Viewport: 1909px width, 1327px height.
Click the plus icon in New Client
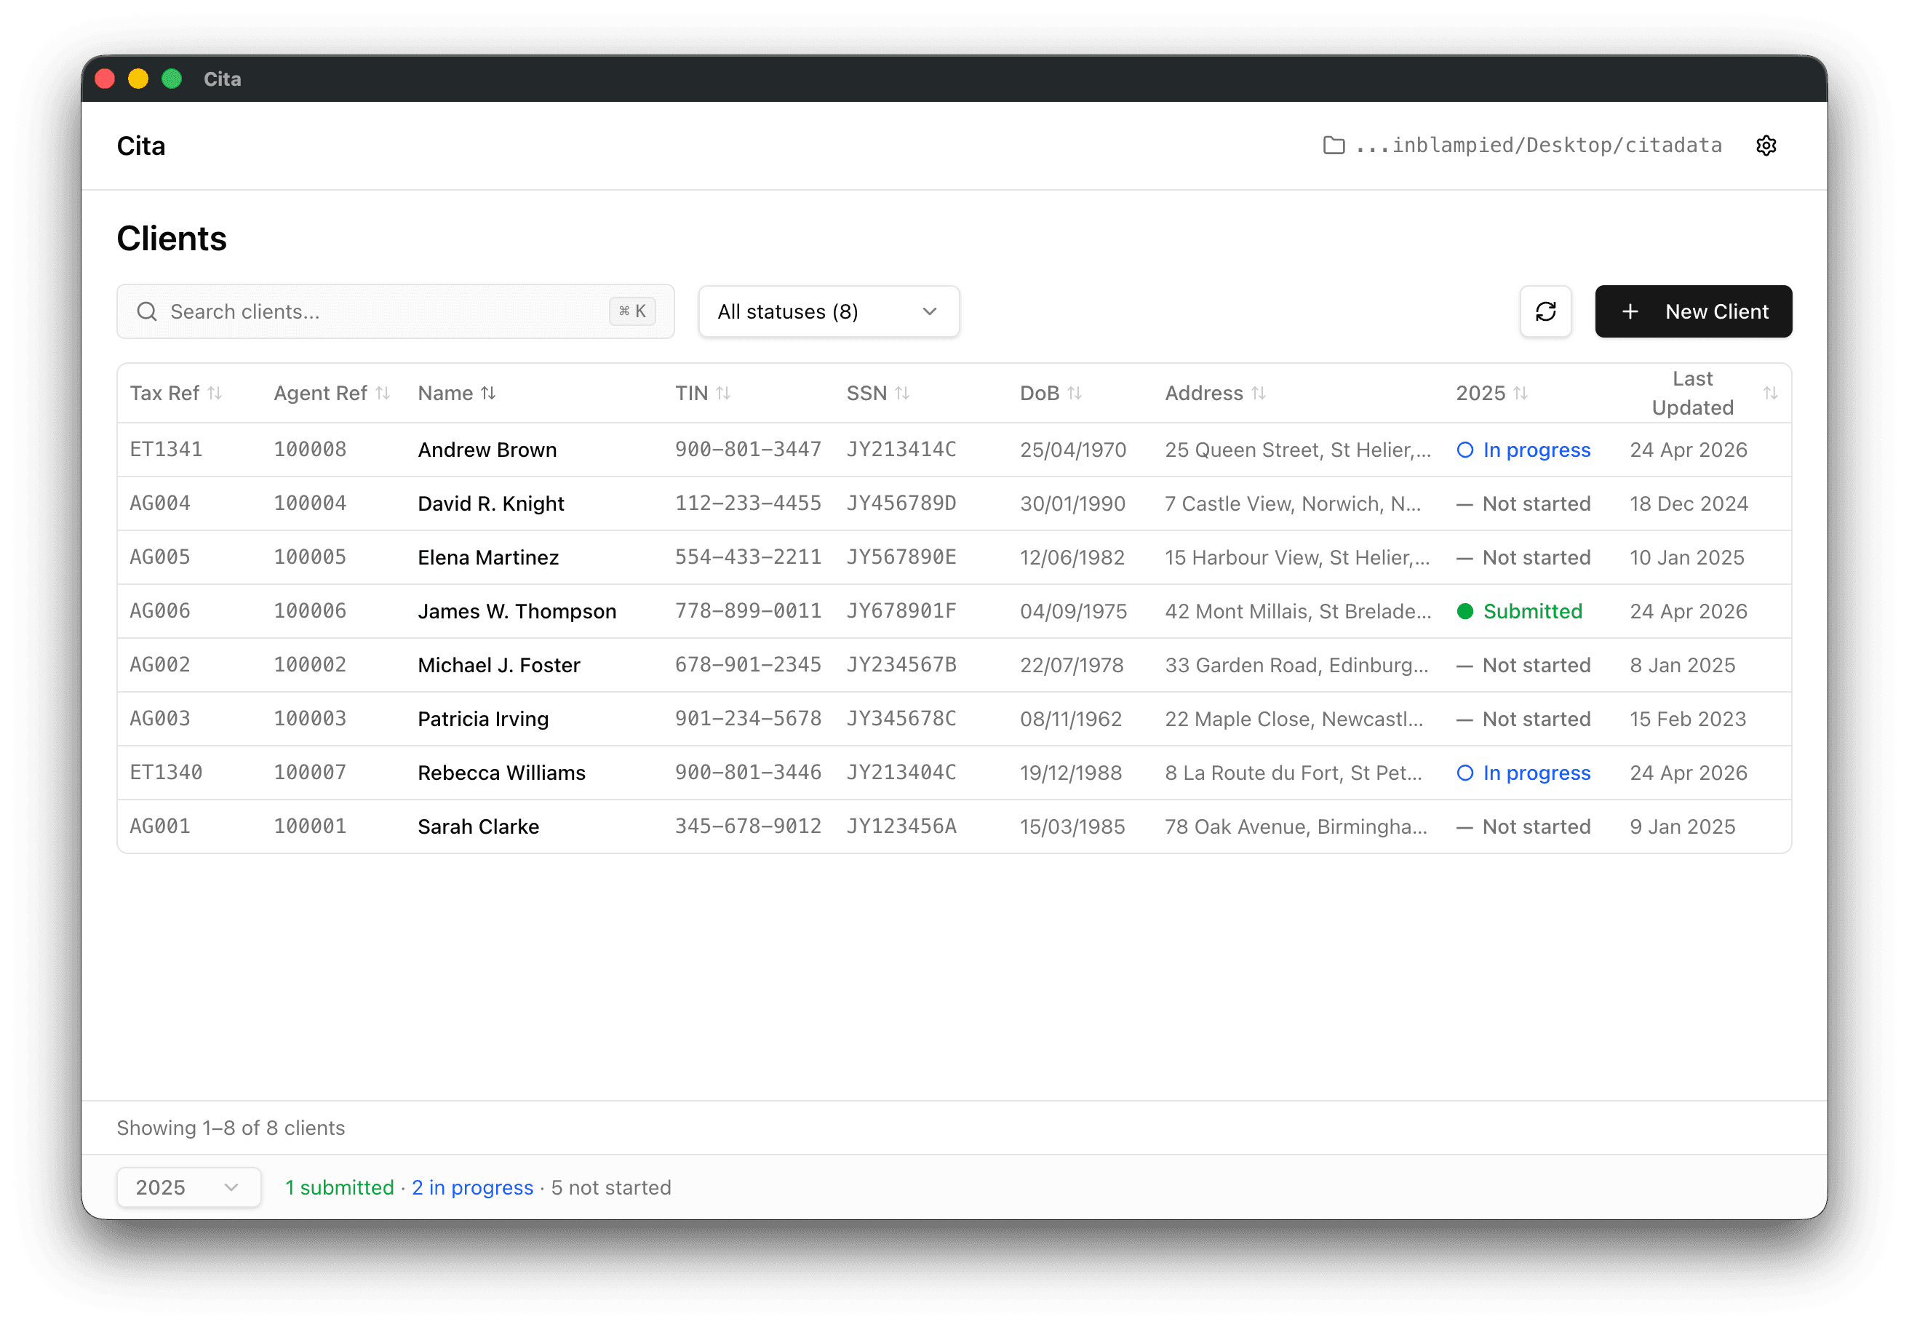coord(1630,312)
